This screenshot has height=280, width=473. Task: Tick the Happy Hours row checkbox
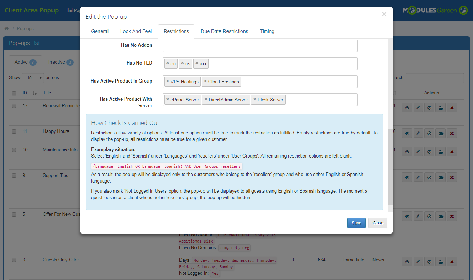pyautogui.click(x=14, y=131)
